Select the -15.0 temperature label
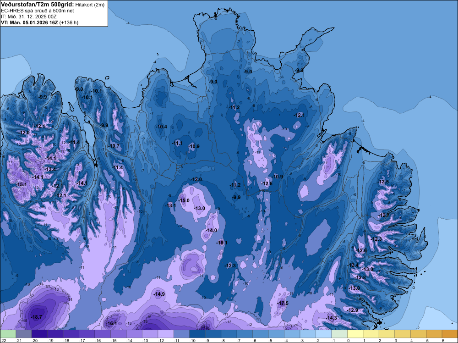The image size is (458, 343). click(x=184, y=200)
